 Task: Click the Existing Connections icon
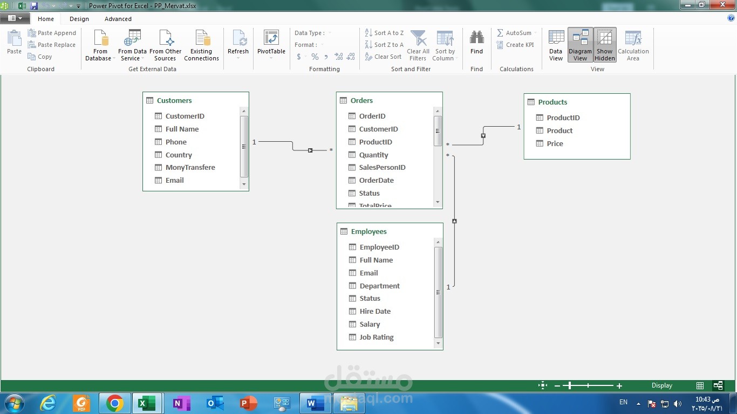tap(201, 45)
